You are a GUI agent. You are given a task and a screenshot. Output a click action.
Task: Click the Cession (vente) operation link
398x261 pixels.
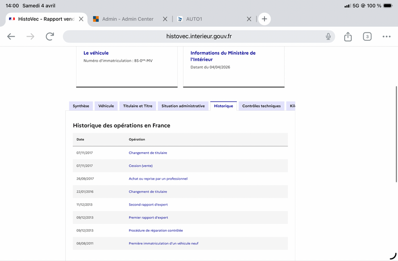(140, 166)
